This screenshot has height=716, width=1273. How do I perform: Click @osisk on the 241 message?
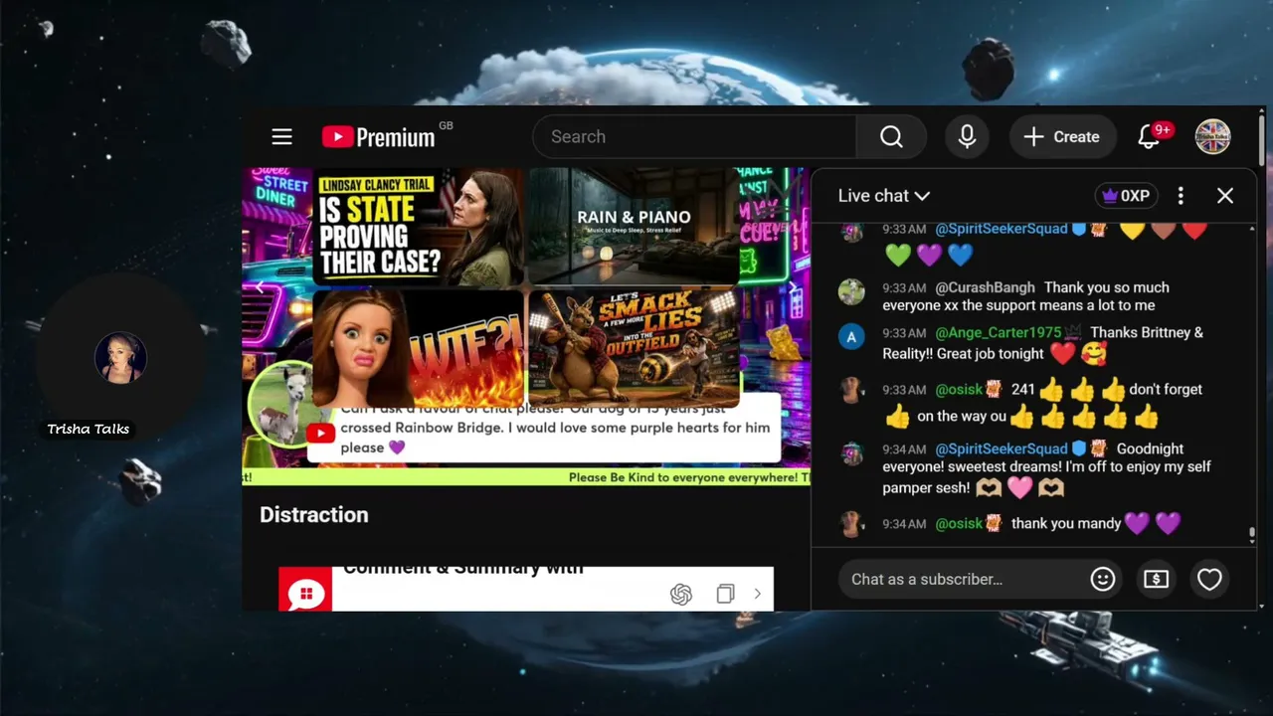(959, 389)
